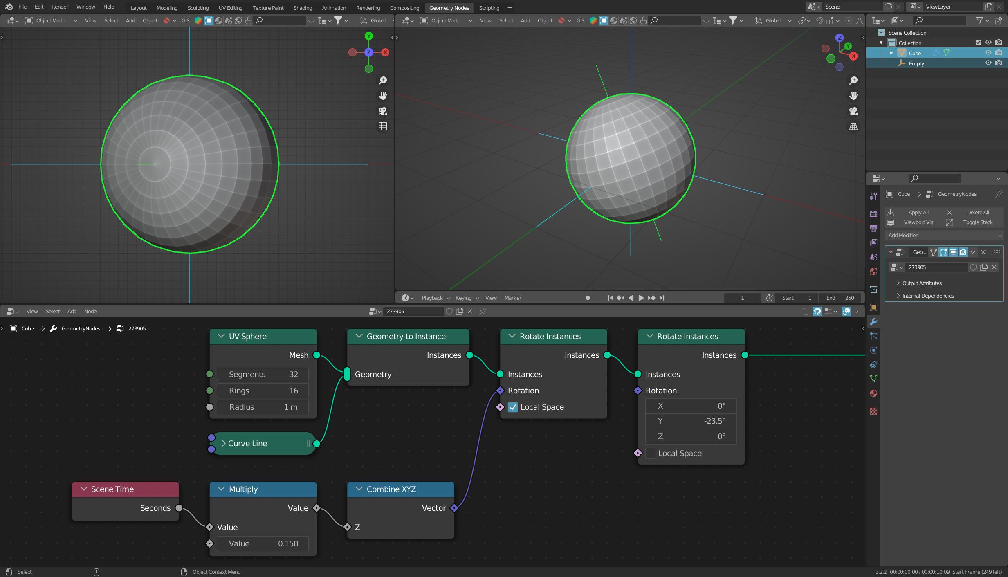
Task: Open Material properties tab
Action: click(873, 393)
